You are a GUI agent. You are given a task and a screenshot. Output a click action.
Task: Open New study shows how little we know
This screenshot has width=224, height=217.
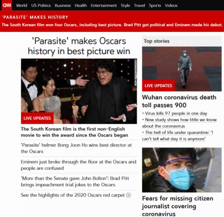(179, 123)
